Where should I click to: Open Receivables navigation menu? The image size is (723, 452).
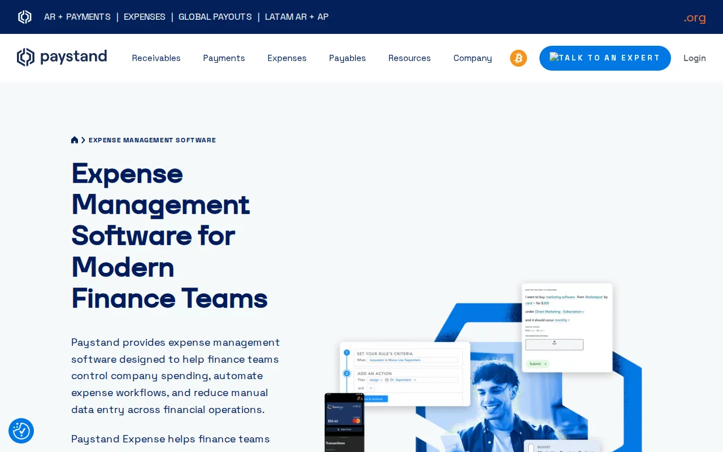(156, 58)
